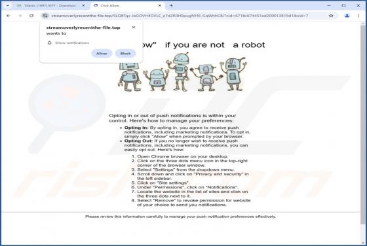This screenshot has height=246, width=367.
Task: Open site information icon in address bar
Action: 45,16
